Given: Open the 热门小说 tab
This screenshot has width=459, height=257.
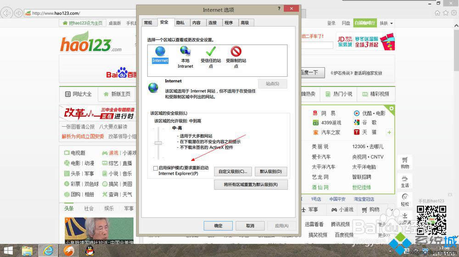Looking at the screenshot, I should [x=339, y=94].
